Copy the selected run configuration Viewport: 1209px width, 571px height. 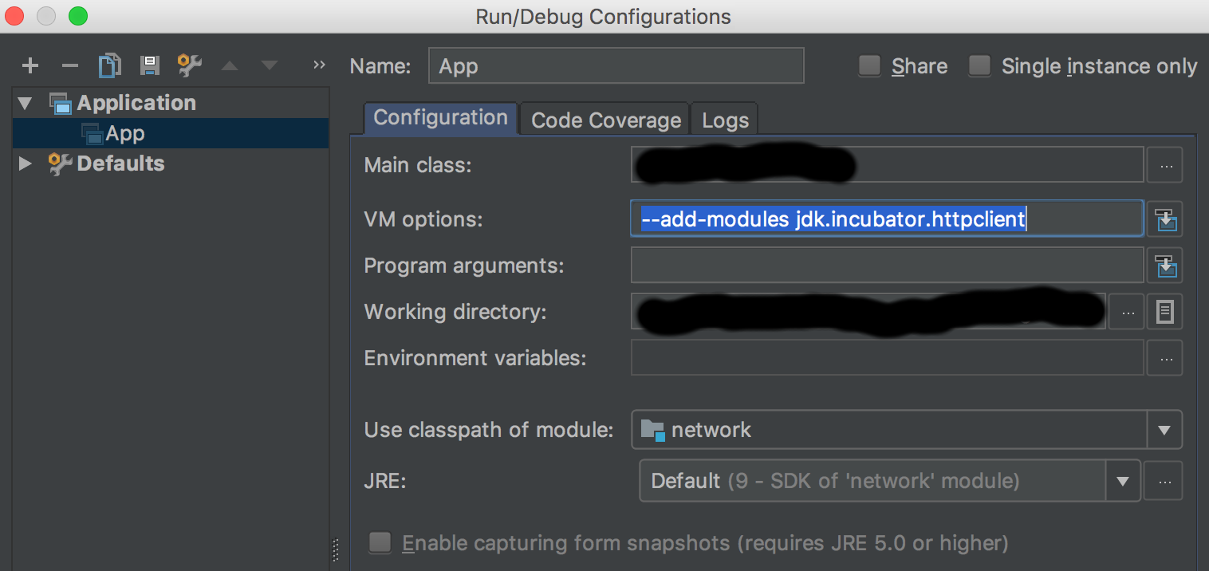pyautogui.click(x=109, y=65)
